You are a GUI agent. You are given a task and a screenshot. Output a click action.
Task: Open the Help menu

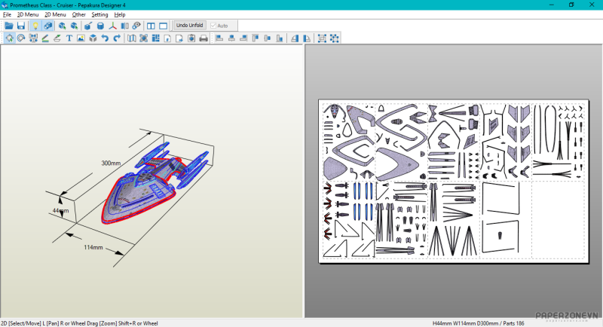point(120,14)
